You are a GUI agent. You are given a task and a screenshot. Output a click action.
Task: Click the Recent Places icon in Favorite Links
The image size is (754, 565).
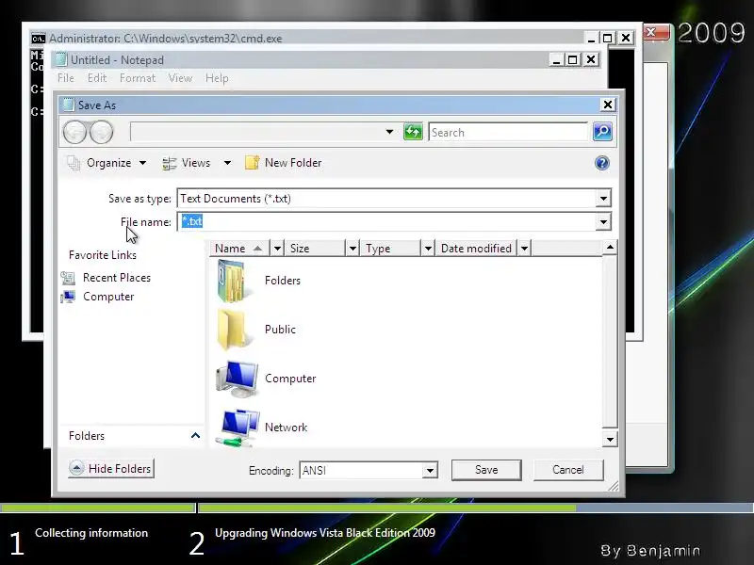[x=68, y=278]
